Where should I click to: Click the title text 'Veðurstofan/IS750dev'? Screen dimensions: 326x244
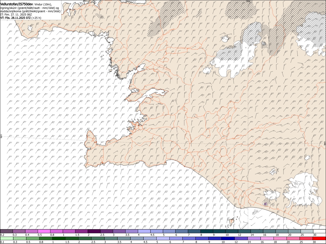click(17, 4)
